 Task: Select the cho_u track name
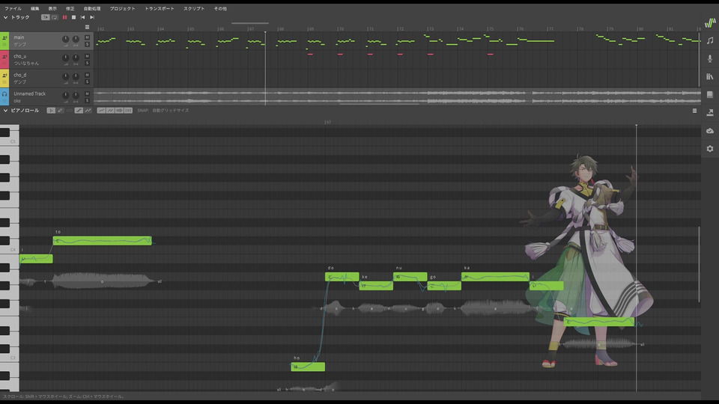(20, 56)
